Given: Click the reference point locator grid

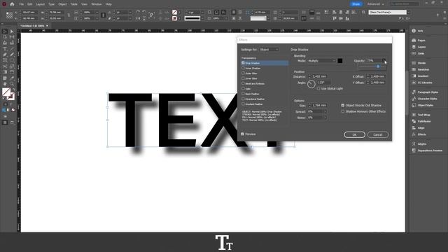Looking at the screenshot, I should pyautogui.click(x=9, y=15).
